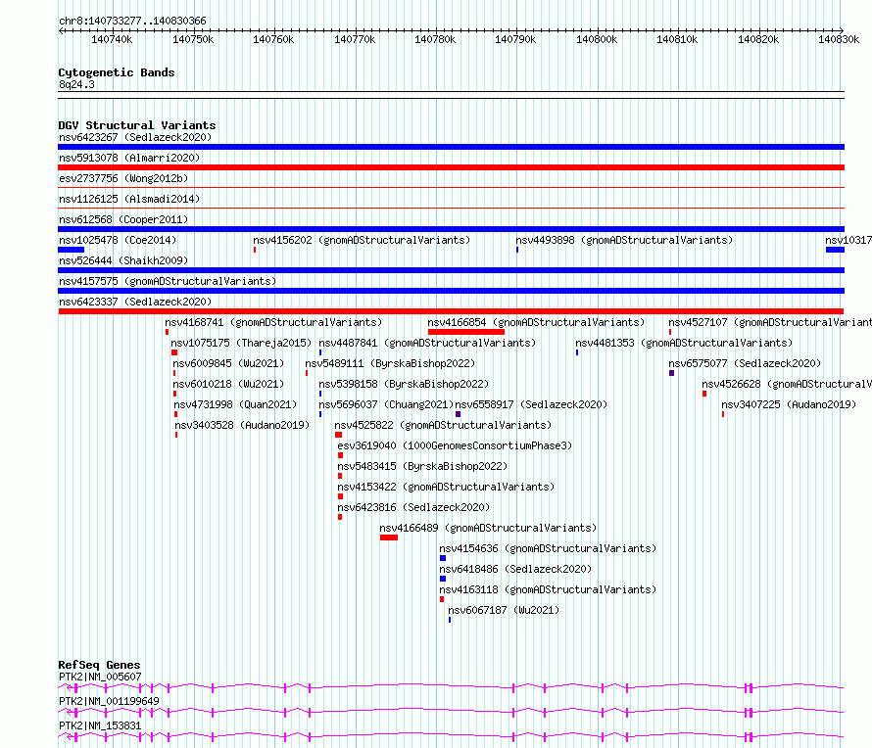Click nsv4154636 gnomAD variant label

click(548, 548)
